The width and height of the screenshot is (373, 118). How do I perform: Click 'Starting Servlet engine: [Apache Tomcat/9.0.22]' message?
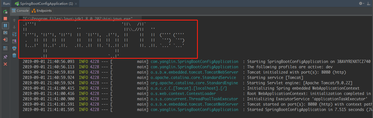point(299,83)
